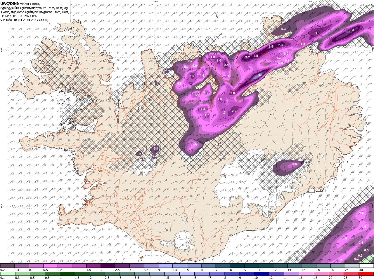Click the 0.2 label in the snow legend

[2, 270]
